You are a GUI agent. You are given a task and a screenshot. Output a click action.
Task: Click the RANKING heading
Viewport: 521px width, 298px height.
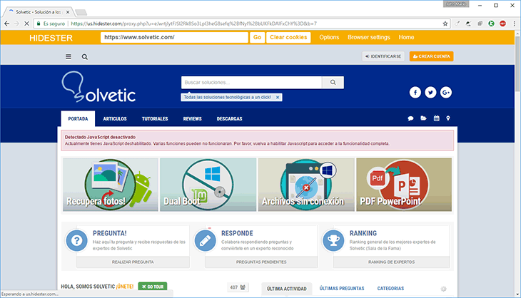click(363, 233)
